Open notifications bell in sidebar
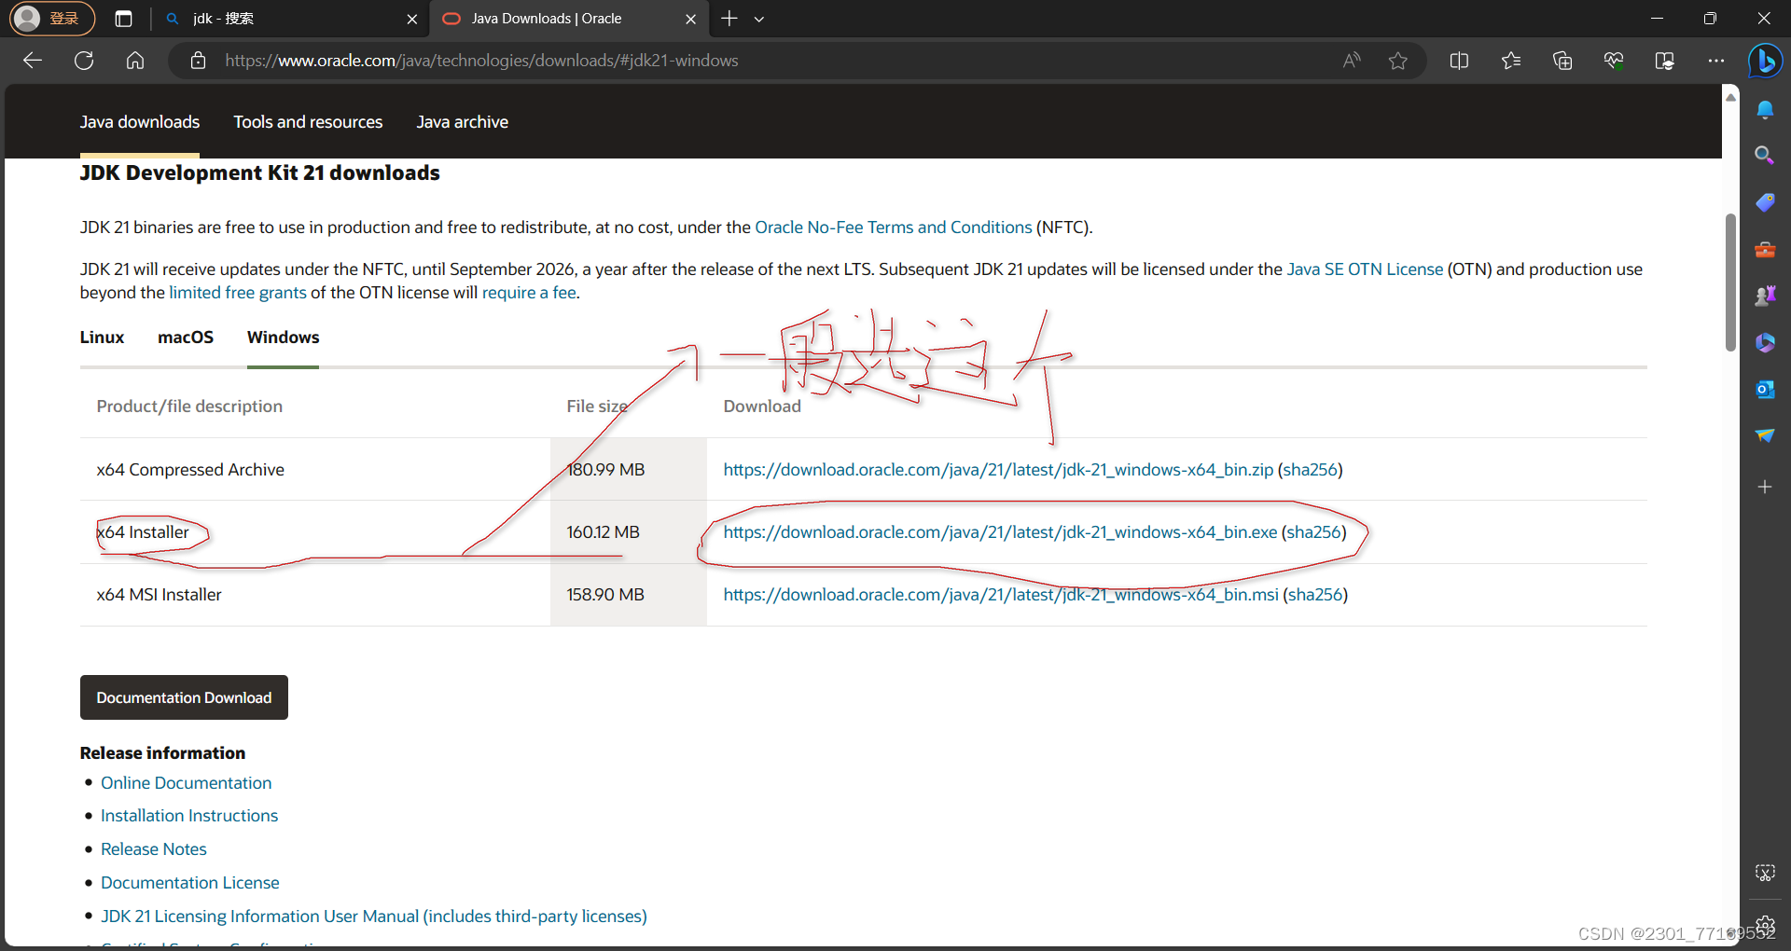This screenshot has width=1791, height=951. pos(1765,110)
